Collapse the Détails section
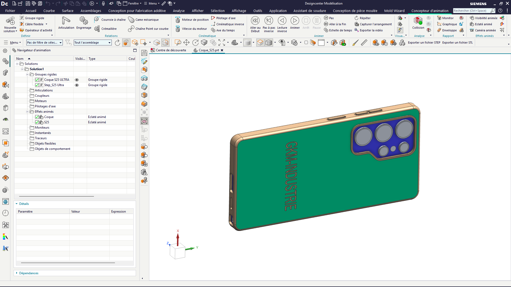The width and height of the screenshot is (511, 287). 17,204
